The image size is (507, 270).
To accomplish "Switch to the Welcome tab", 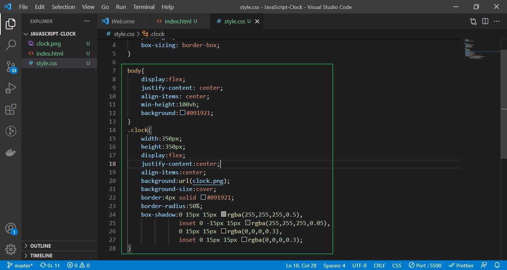I will pos(124,21).
